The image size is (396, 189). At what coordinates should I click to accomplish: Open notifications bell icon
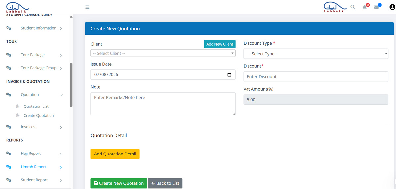click(365, 7)
